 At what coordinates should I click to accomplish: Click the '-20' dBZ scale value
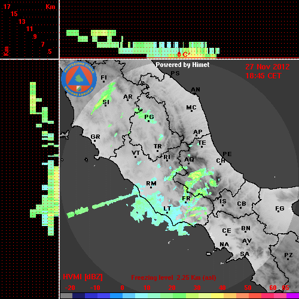coord(70,288)
